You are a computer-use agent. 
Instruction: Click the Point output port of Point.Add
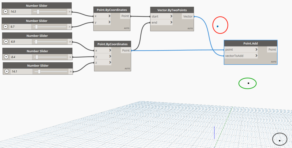(x=272, y=50)
